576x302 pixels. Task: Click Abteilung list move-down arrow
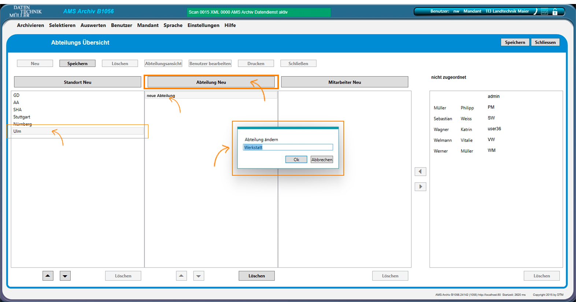pos(199,276)
